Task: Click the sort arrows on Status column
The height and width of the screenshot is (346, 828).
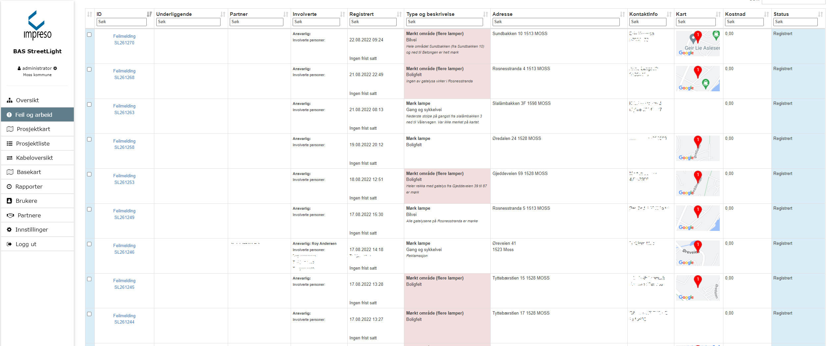Action: (820, 14)
